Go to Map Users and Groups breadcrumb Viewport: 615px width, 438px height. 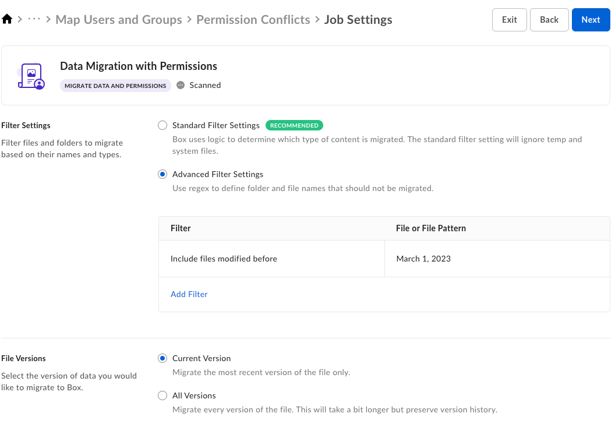click(119, 20)
